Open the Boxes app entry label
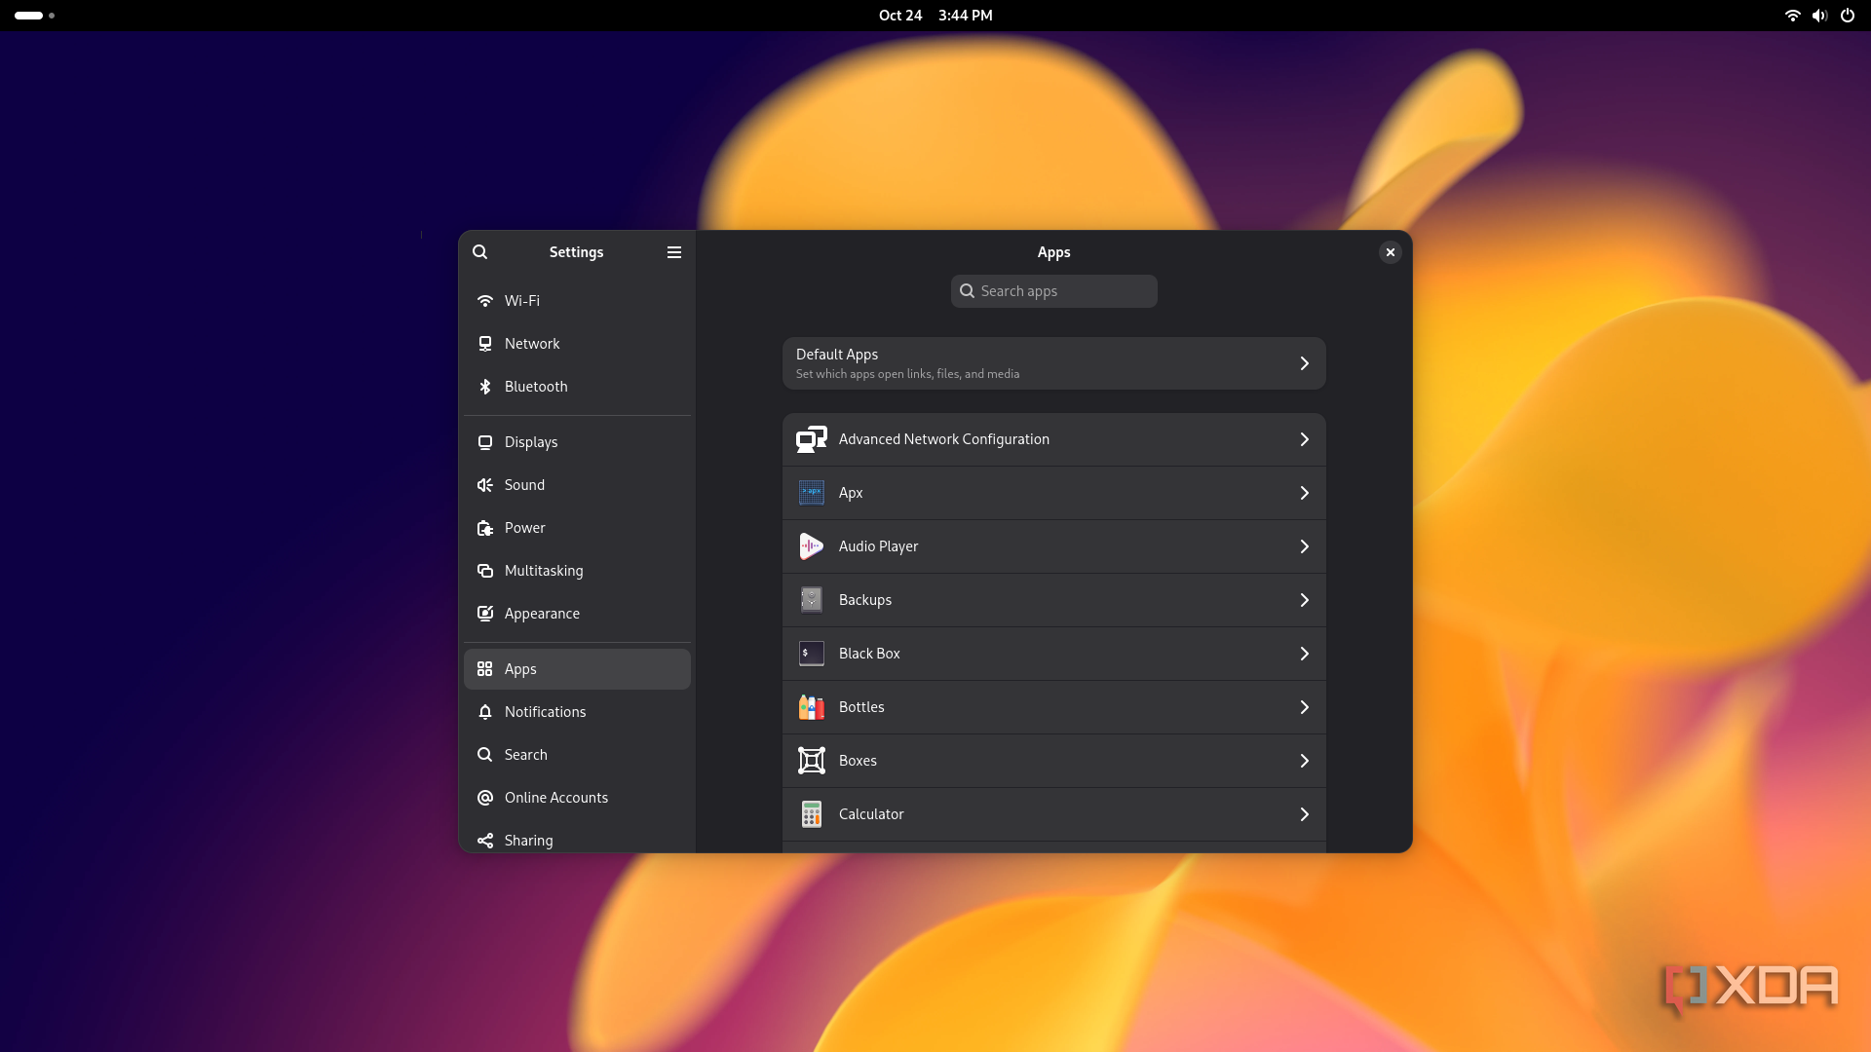The width and height of the screenshot is (1871, 1052). pos(858,761)
